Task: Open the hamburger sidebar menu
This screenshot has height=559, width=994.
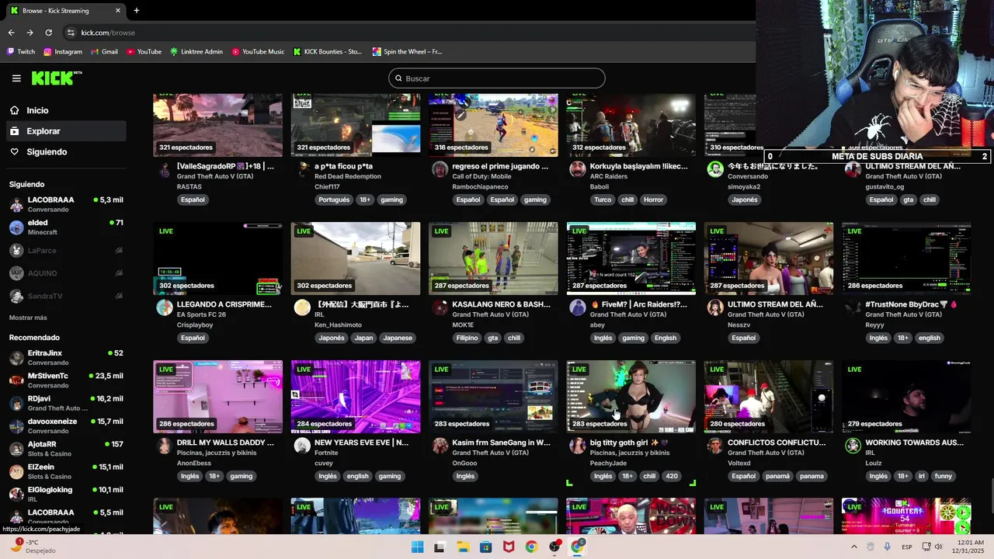Action: (16, 78)
